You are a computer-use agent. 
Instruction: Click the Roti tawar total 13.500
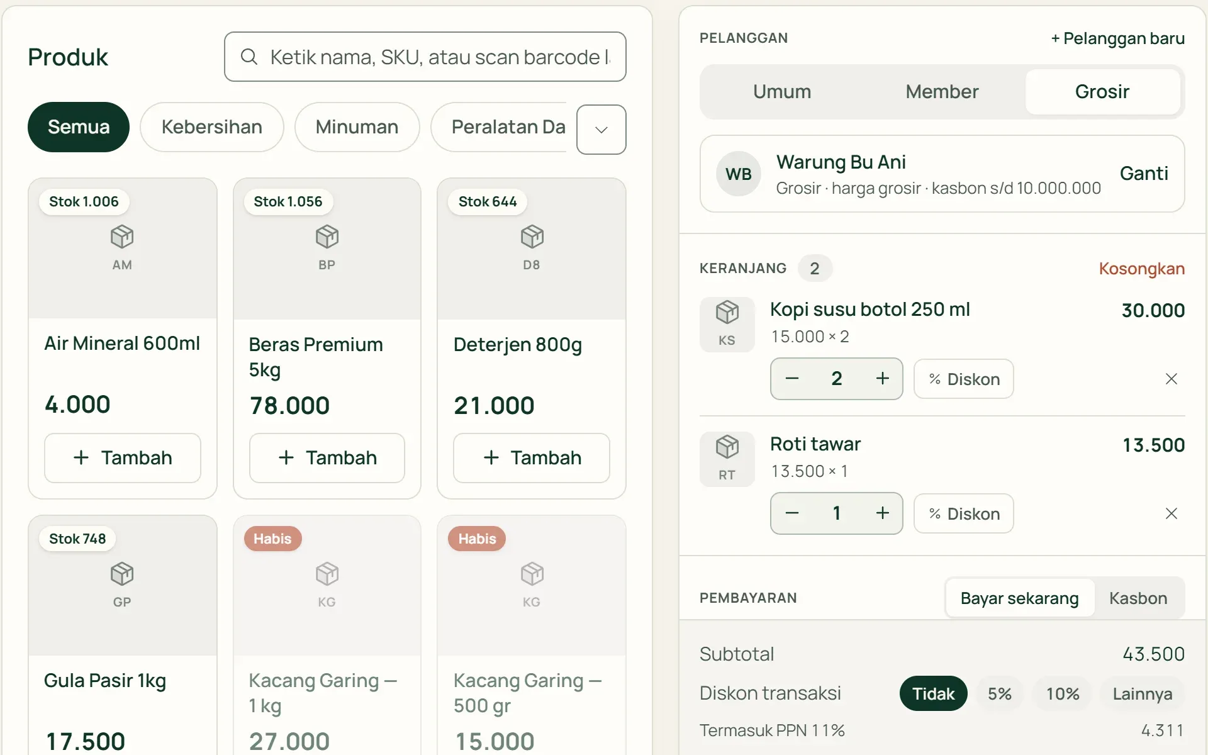(1154, 445)
